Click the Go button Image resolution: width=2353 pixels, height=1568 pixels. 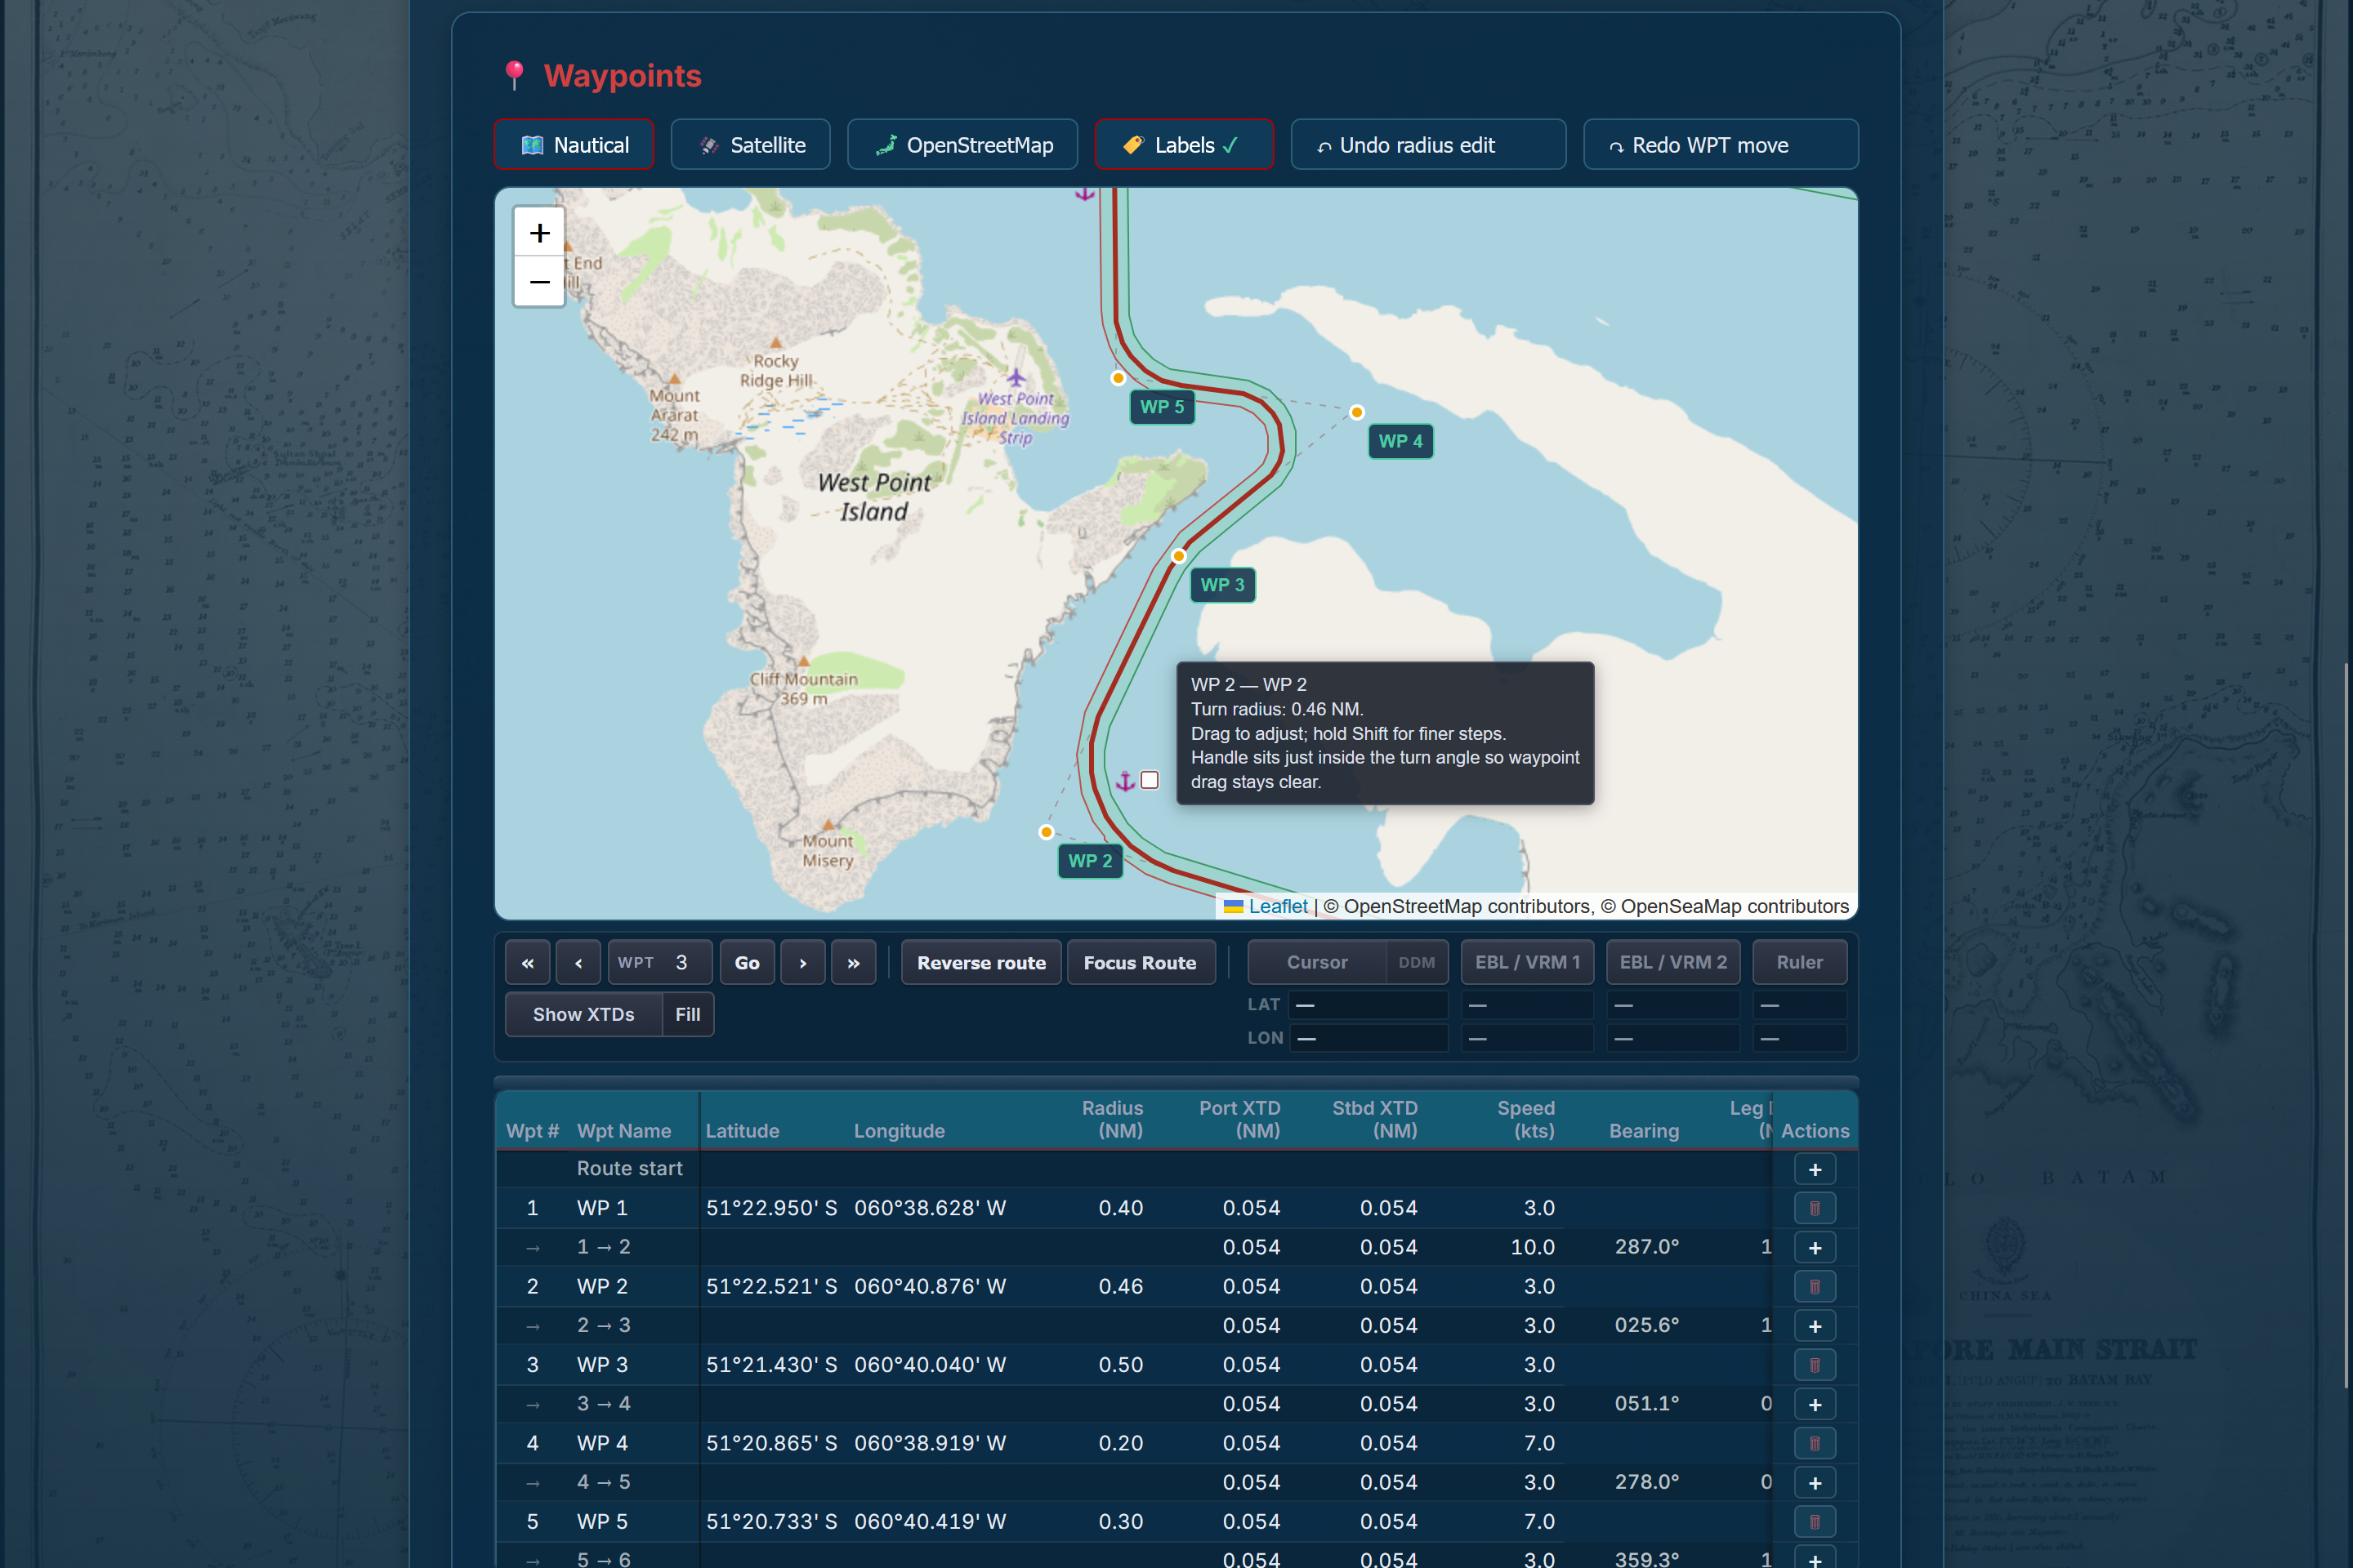(x=748, y=962)
